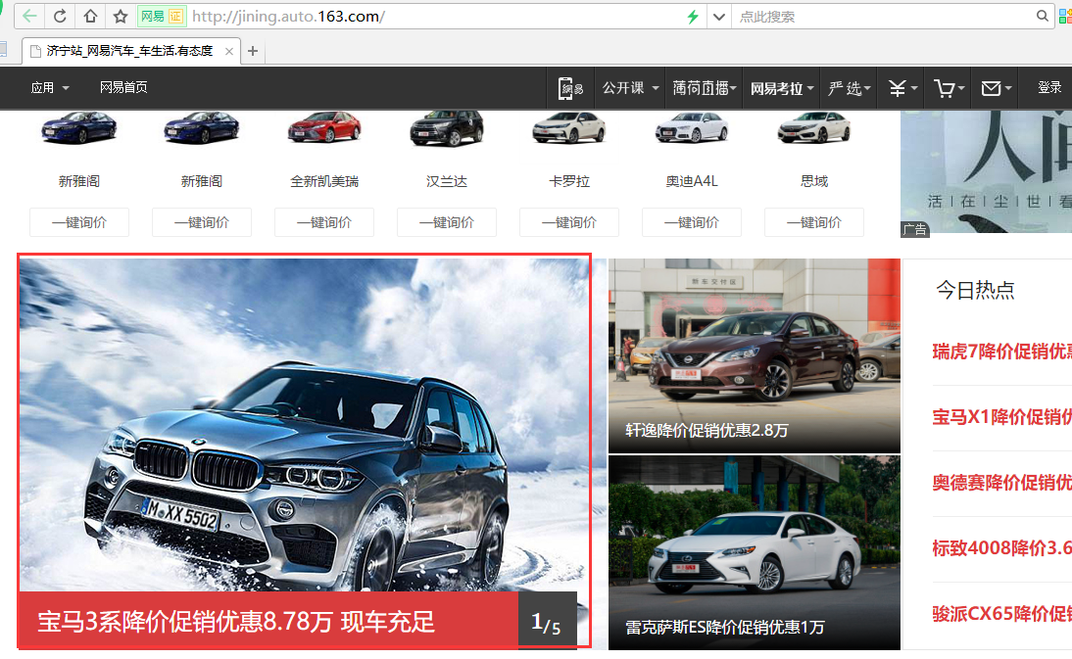The width and height of the screenshot is (1072, 659).
Task: Expand the 公开课 menu
Action: coord(630,88)
